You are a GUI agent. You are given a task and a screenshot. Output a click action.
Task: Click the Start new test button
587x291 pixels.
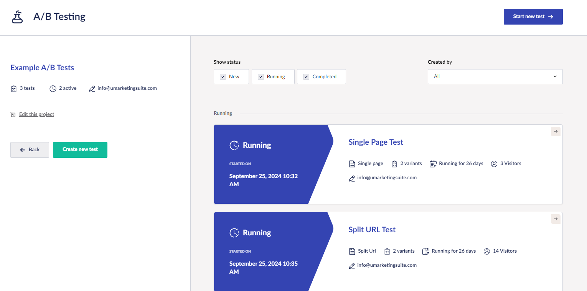(533, 17)
